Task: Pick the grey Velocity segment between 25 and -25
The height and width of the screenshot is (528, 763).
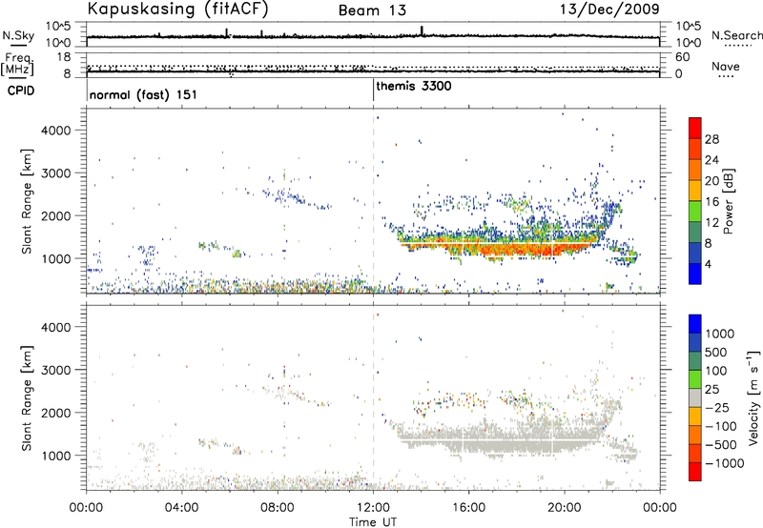Action: [x=695, y=397]
